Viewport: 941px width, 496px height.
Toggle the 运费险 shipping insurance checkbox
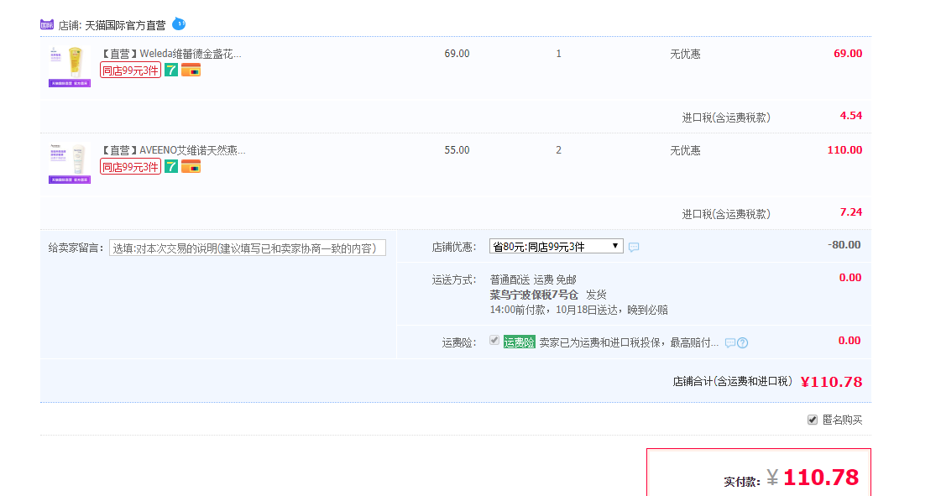coord(494,341)
